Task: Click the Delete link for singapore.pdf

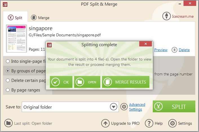Action: tap(184, 50)
